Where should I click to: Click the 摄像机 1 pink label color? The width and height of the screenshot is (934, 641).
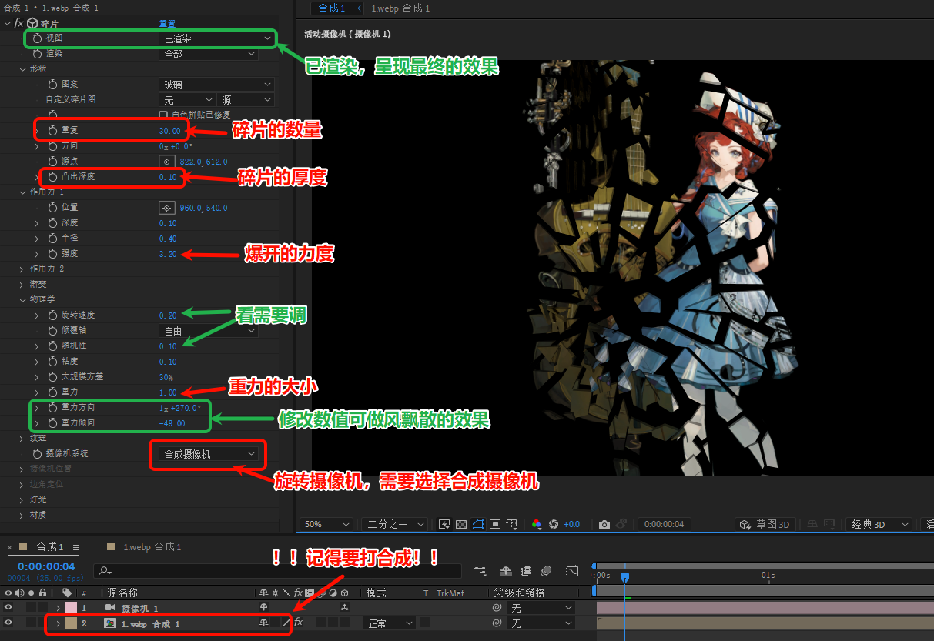click(70, 608)
